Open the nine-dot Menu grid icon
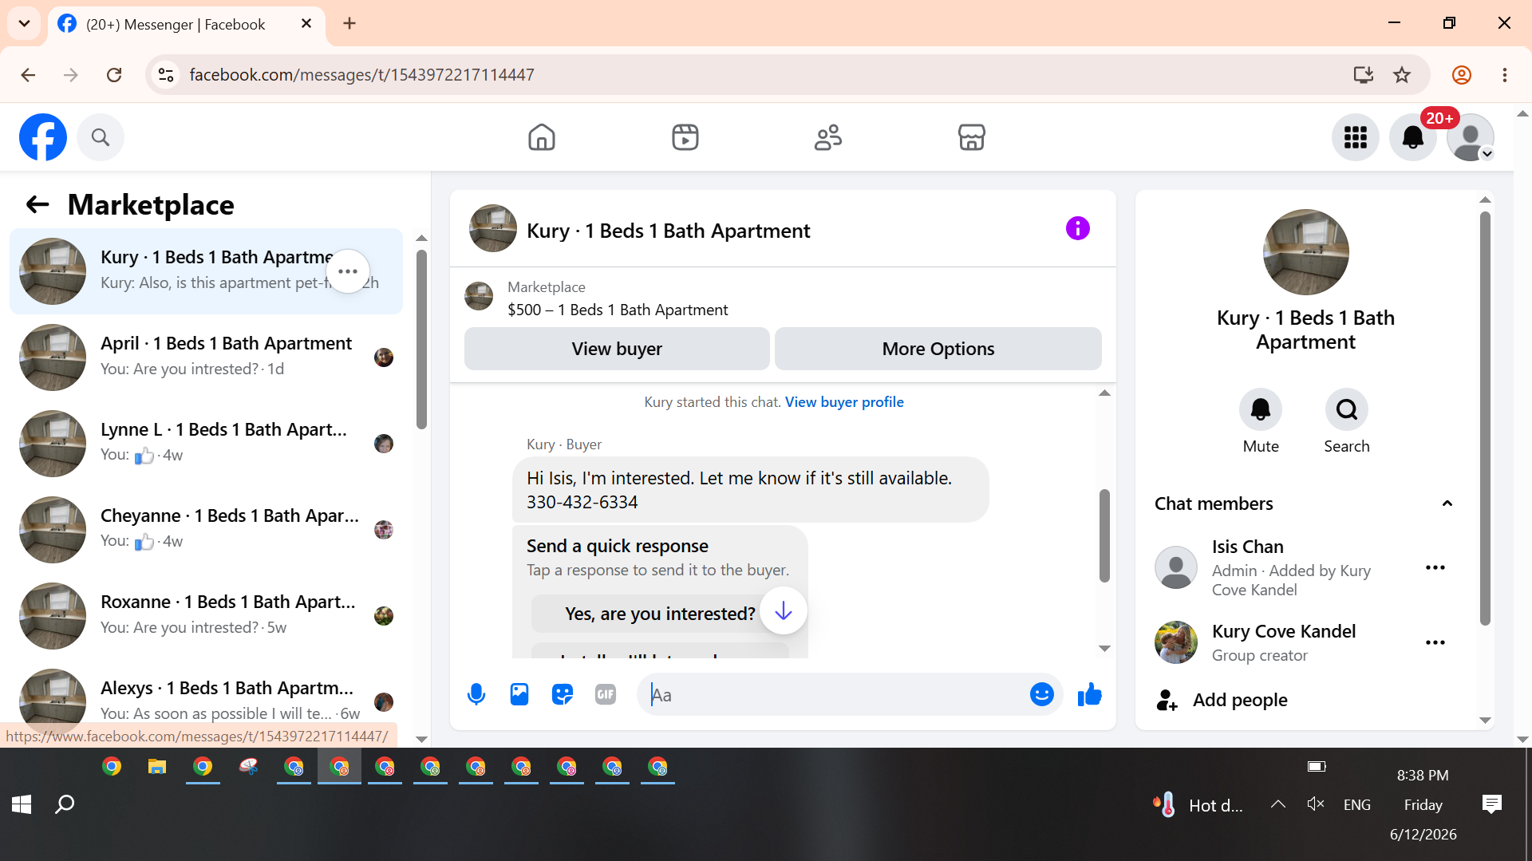The height and width of the screenshot is (861, 1532). pyautogui.click(x=1356, y=137)
